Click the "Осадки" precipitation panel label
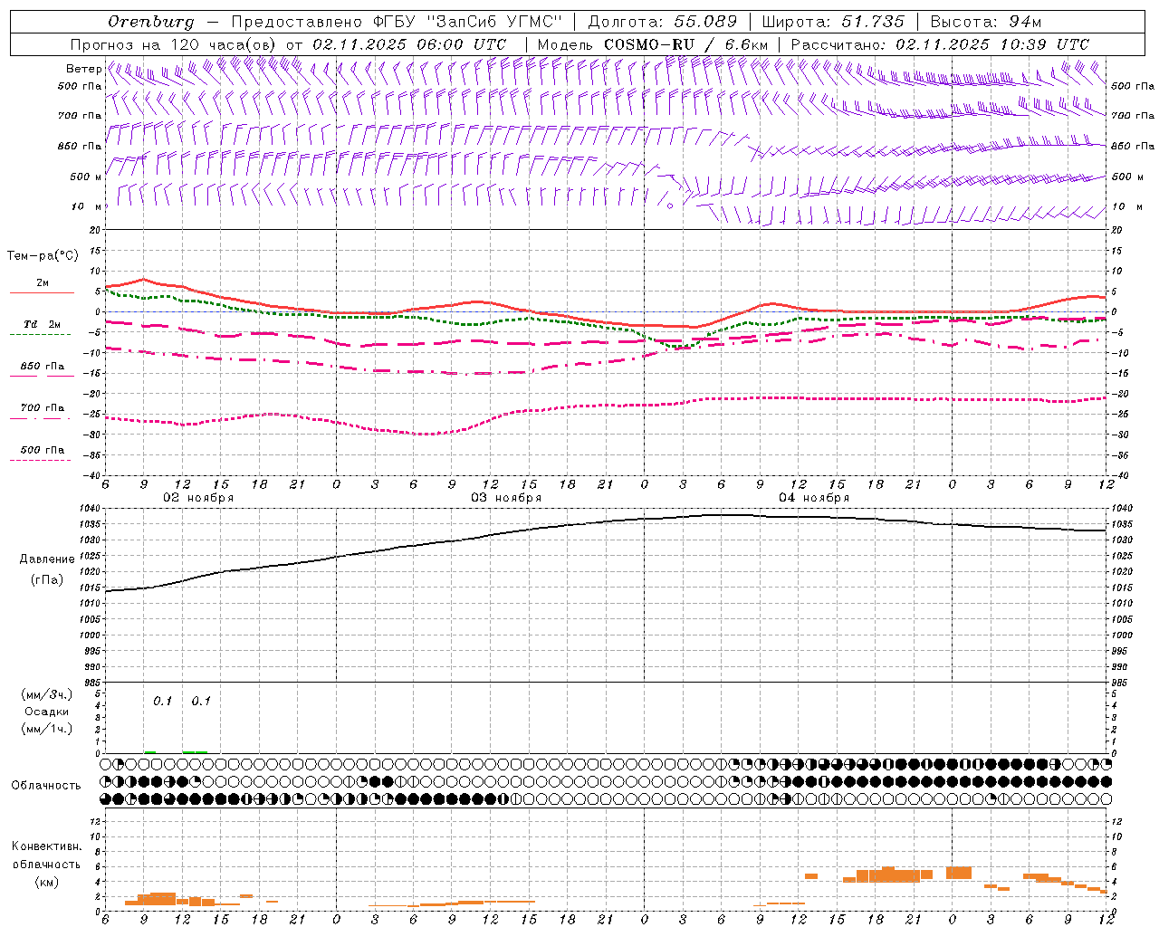The width and height of the screenshot is (1159, 927). coord(47,712)
